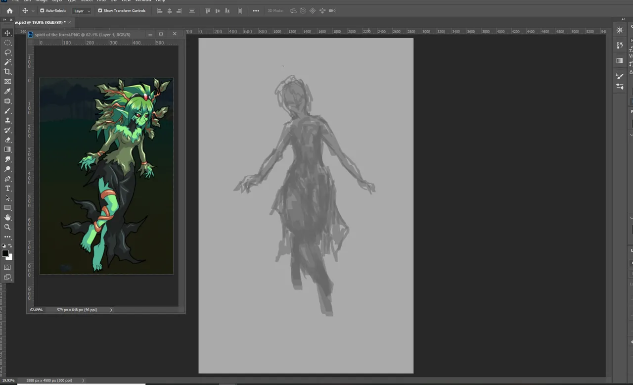Screen dimensions: 633x385
Task: Click 3D video camera icon
Action: pos(332,10)
